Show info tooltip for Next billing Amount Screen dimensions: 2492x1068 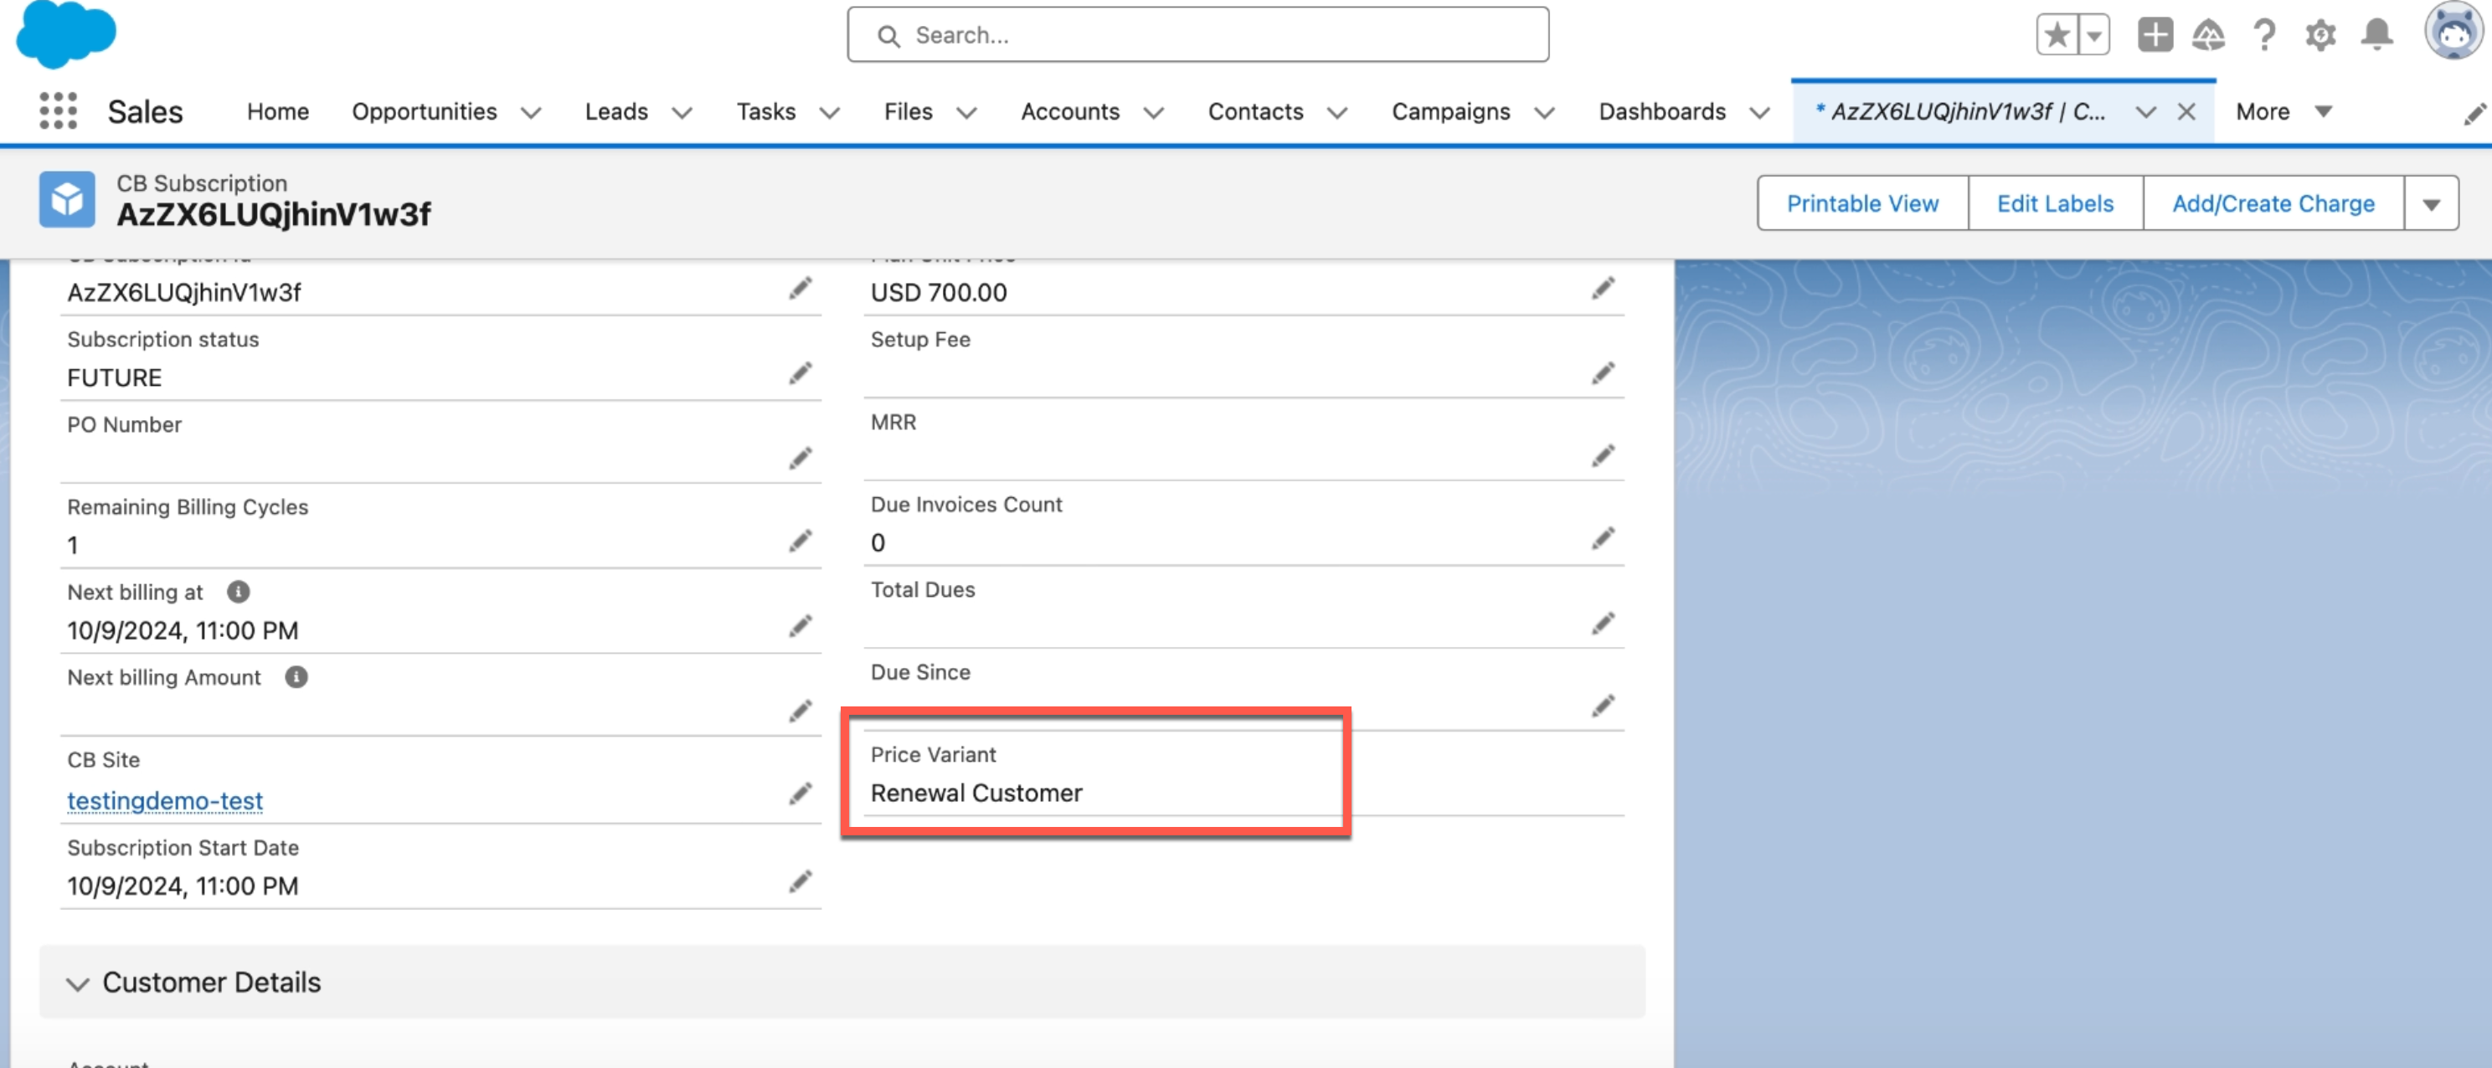[x=296, y=677]
